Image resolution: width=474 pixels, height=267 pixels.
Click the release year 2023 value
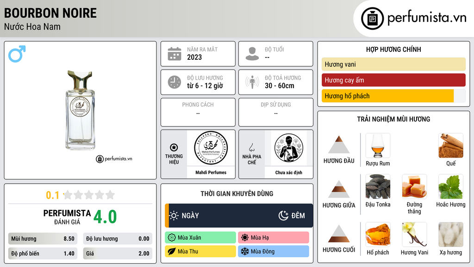pos(194,57)
